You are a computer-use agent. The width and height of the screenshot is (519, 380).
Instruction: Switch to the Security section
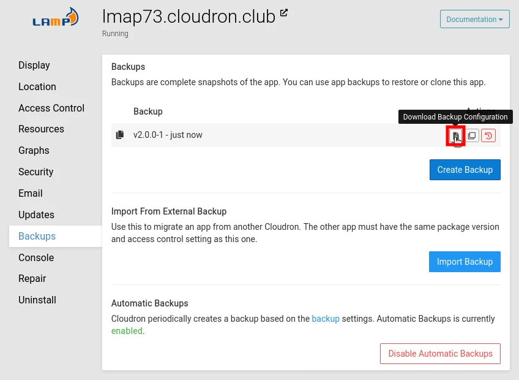click(35, 172)
